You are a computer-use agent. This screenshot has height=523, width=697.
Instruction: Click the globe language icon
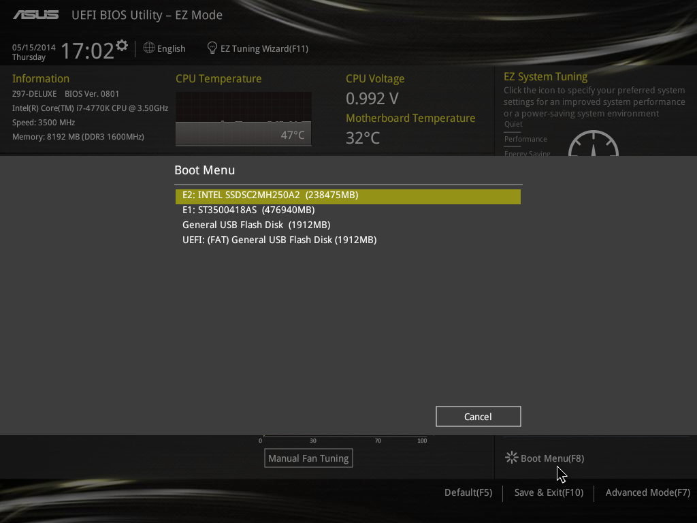tap(149, 48)
